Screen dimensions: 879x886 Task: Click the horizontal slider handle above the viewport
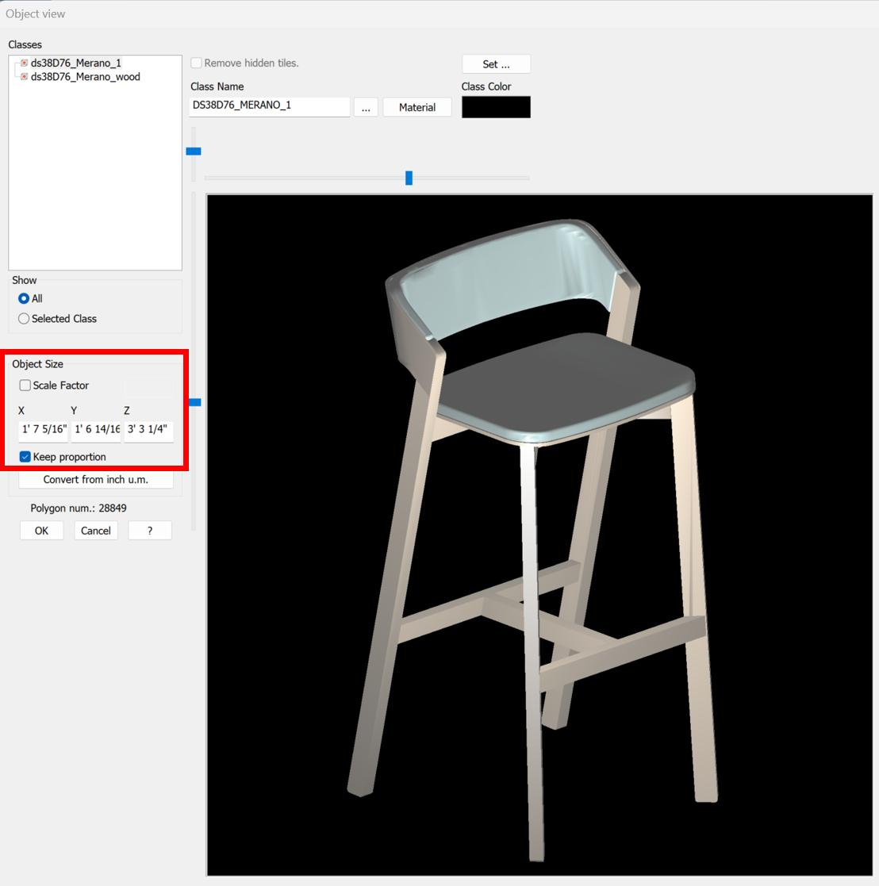tap(409, 178)
